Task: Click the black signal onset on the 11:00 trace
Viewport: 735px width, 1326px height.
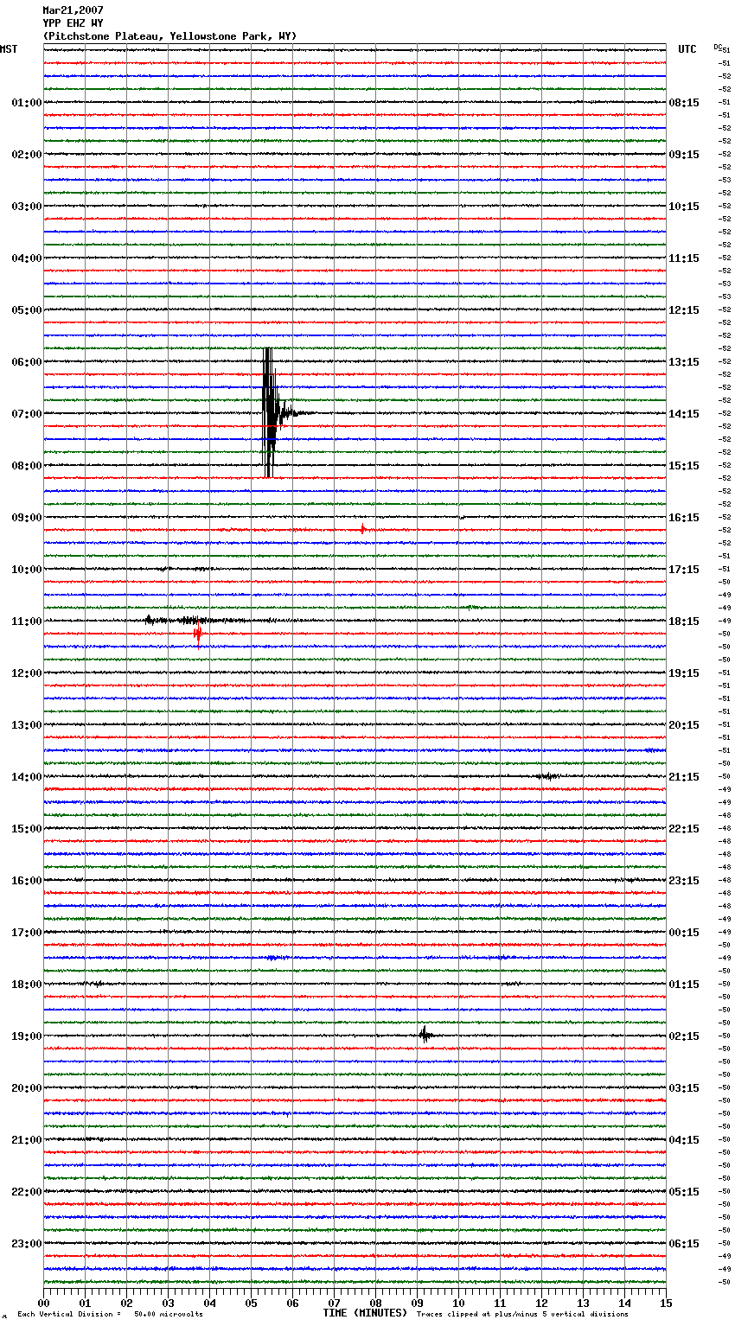Action: [149, 619]
